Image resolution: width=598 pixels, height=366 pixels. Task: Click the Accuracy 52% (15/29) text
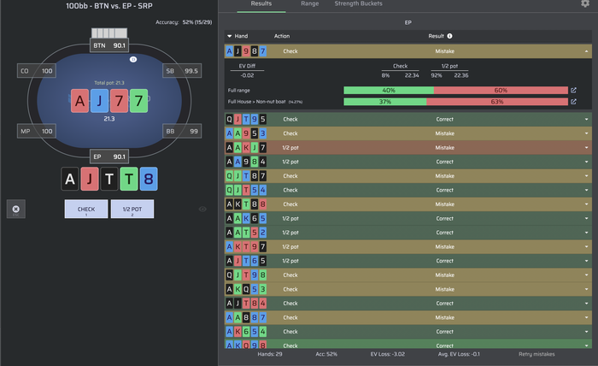click(x=184, y=22)
